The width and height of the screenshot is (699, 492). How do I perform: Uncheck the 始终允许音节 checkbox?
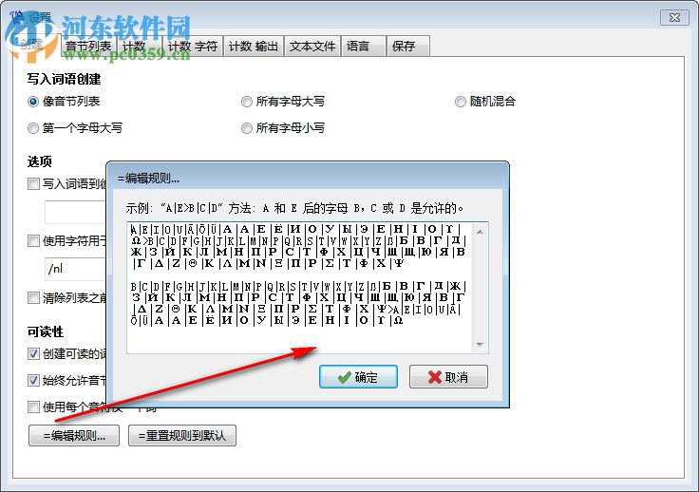33,380
